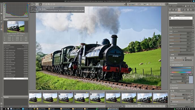The width and height of the screenshot is (195, 110).
Task: Open the Special effects tools tab icon
Action: 182,10
